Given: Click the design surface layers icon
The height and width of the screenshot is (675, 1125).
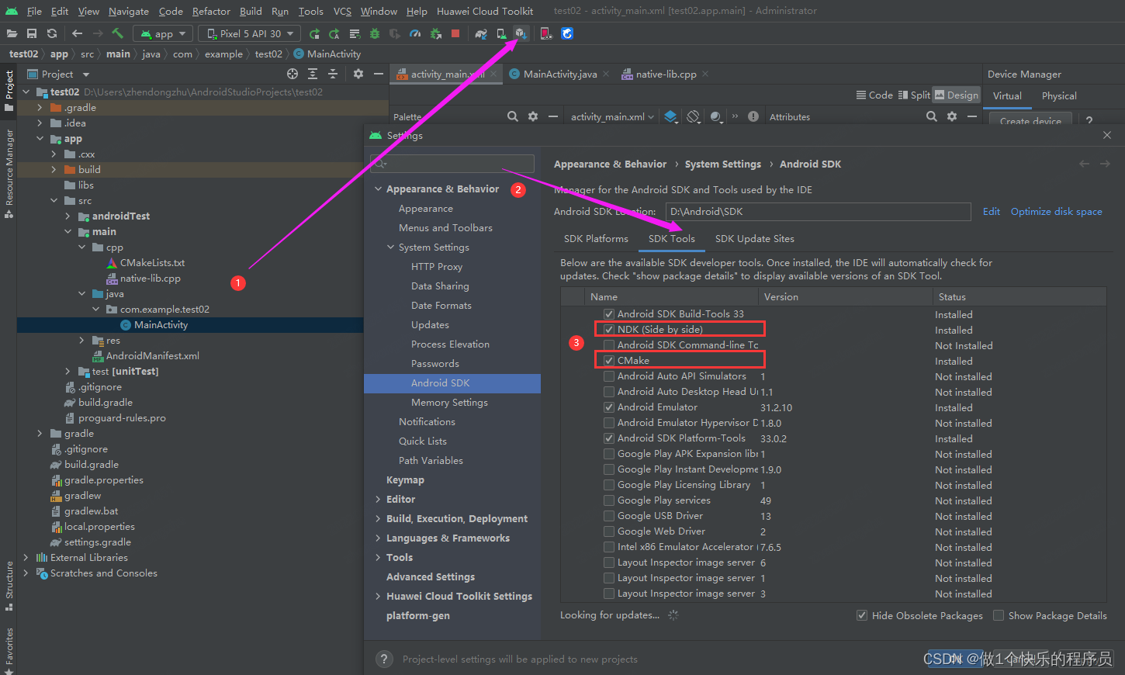Looking at the screenshot, I should (x=671, y=116).
